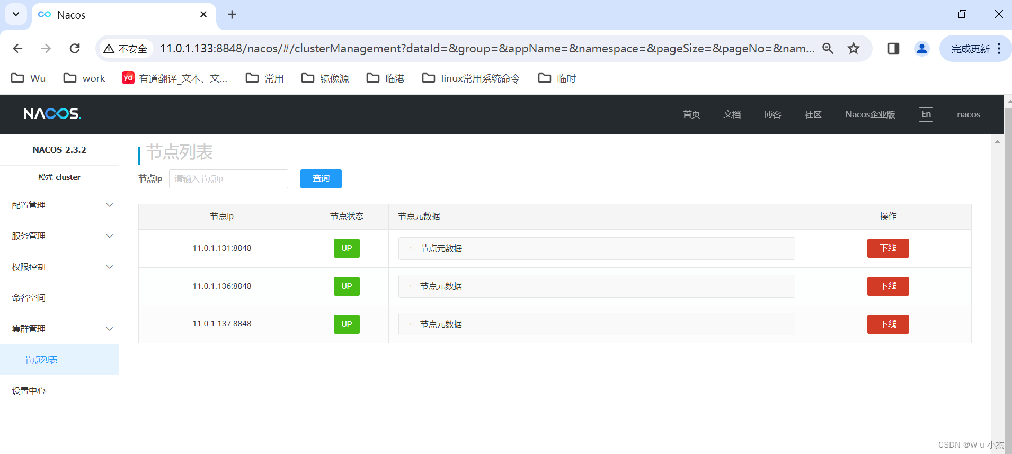
Task: Click the 模式 cluster label
Action: coord(59,177)
